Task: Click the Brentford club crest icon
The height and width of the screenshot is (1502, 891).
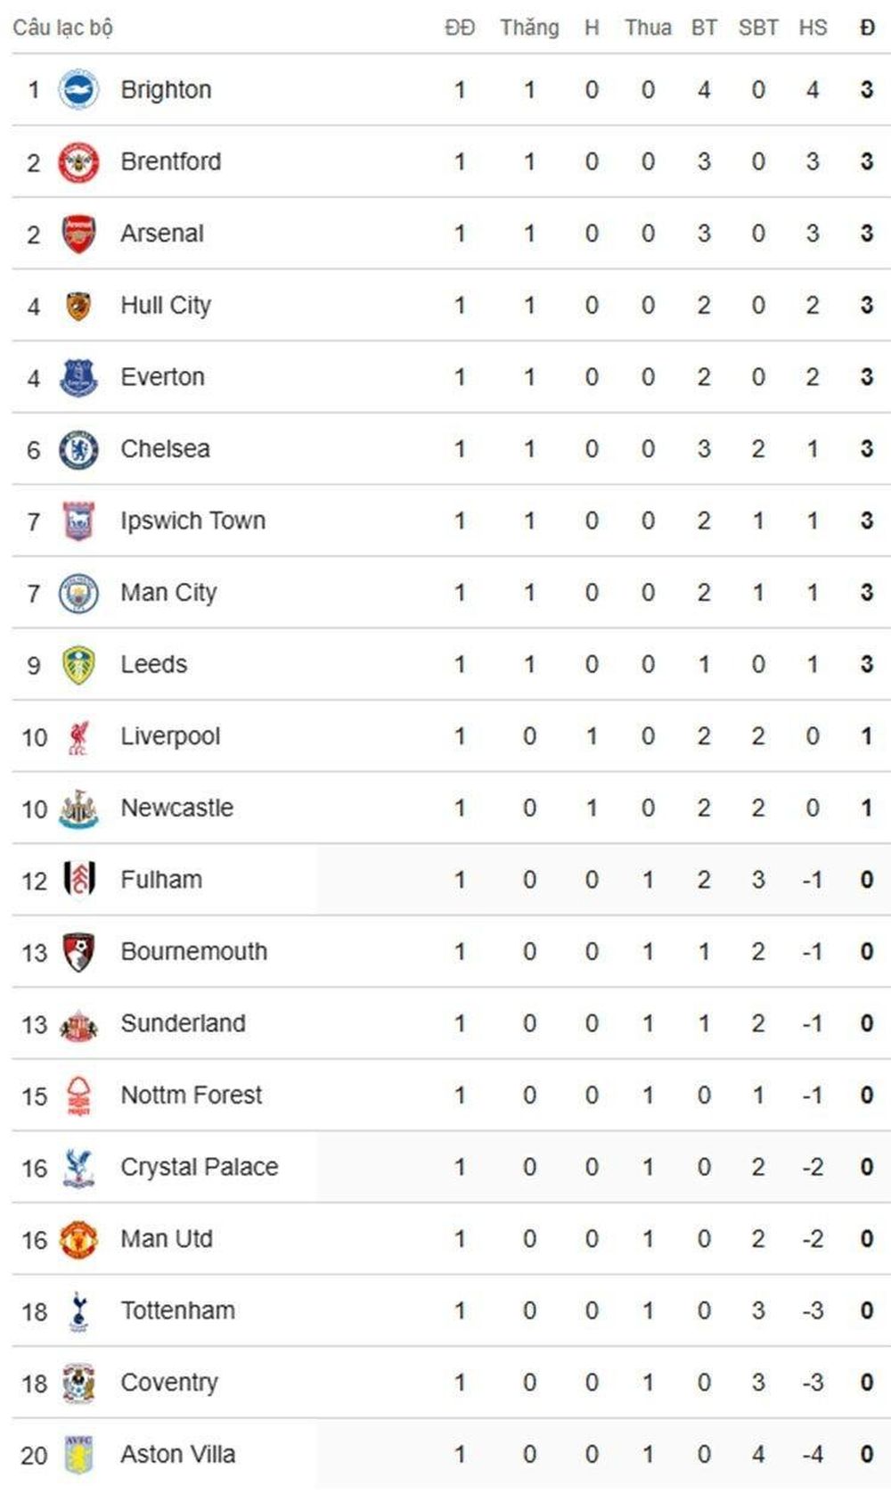Action: (x=78, y=162)
